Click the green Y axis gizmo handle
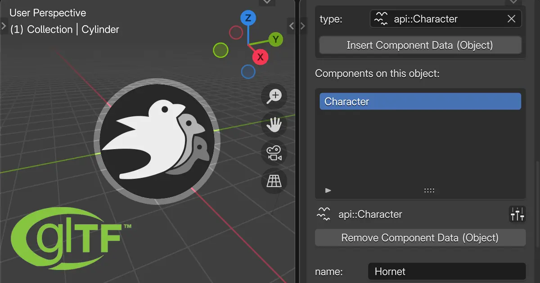Screen dimensions: 540x283 [275, 40]
